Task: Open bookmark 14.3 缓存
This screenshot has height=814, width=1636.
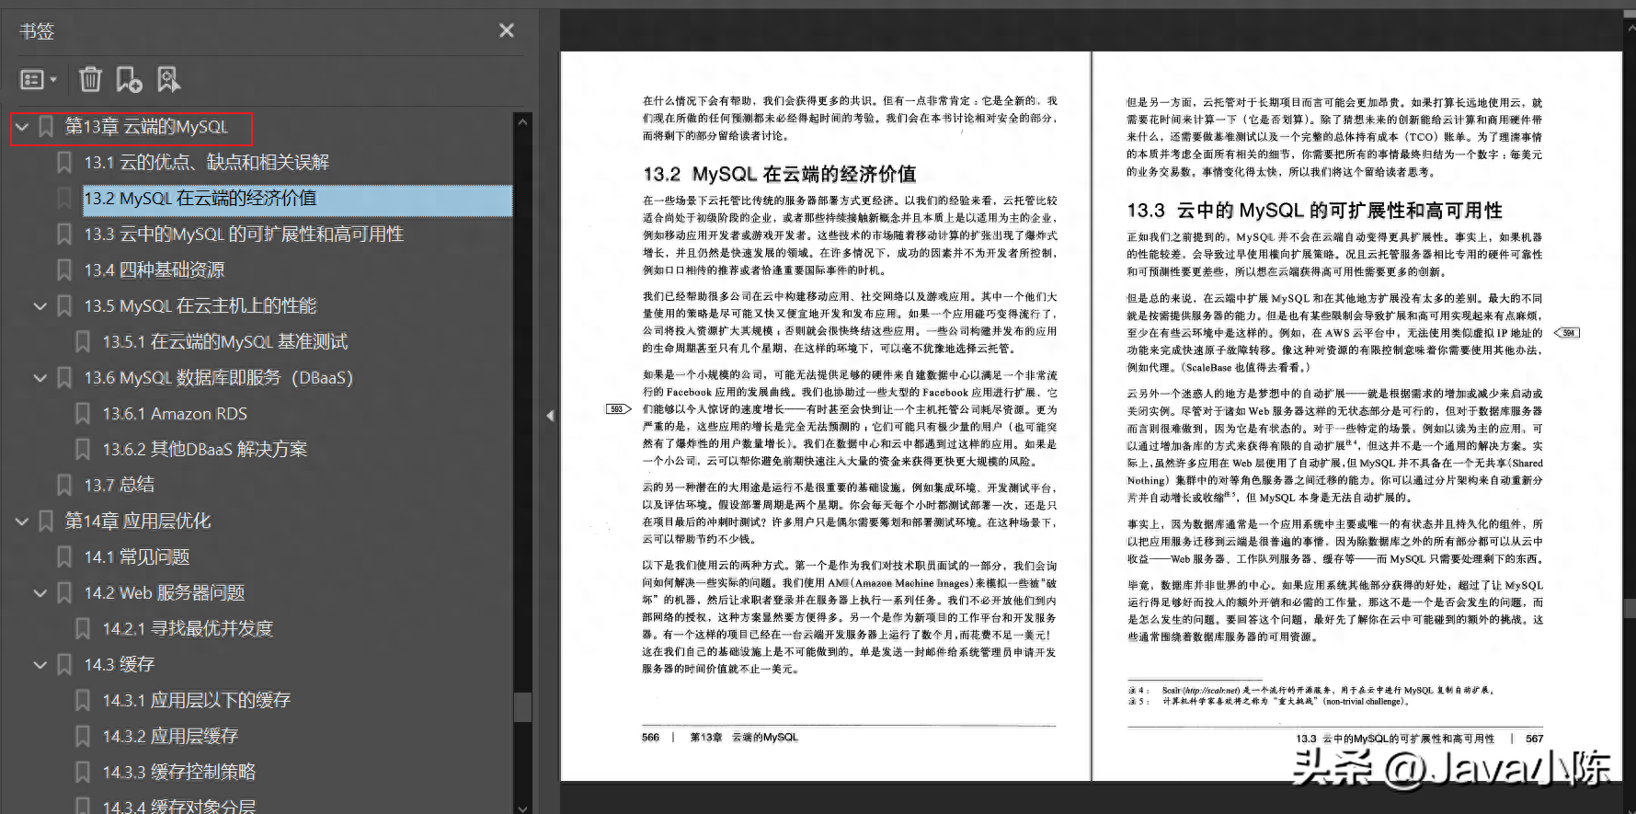Action: 120,664
